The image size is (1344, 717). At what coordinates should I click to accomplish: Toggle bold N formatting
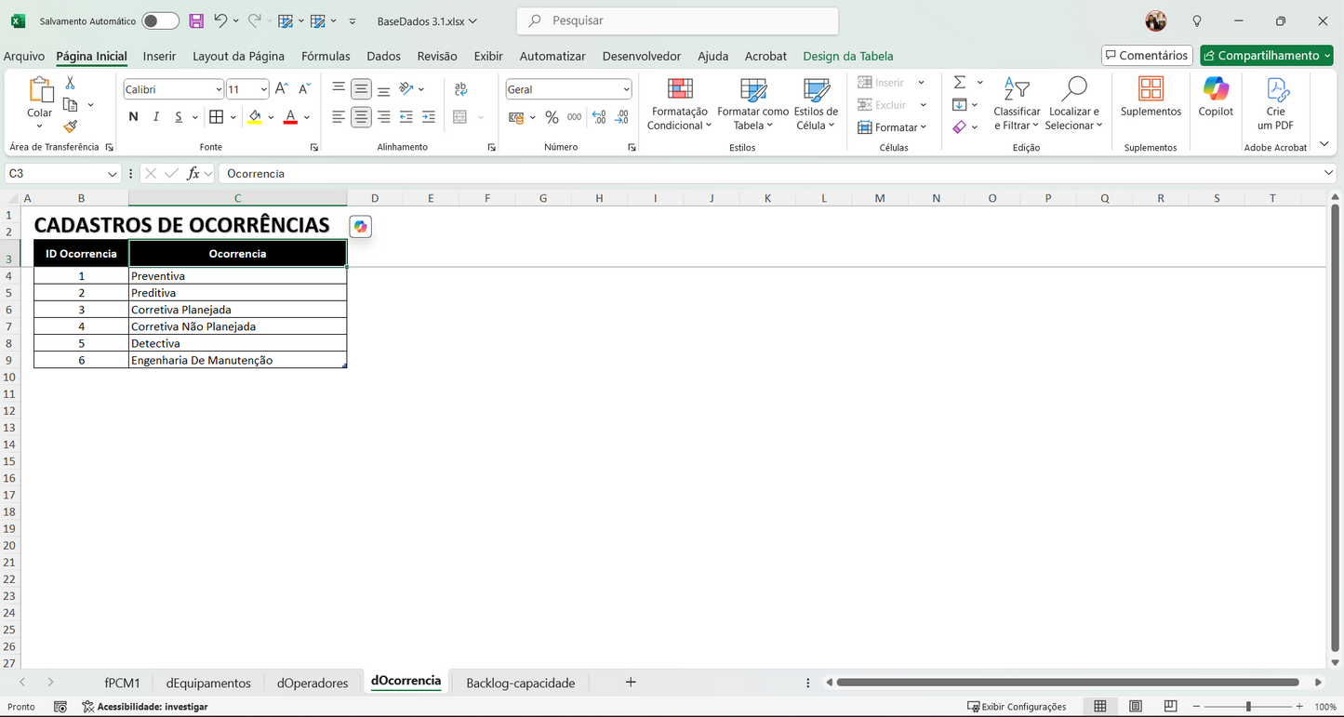pyautogui.click(x=133, y=117)
